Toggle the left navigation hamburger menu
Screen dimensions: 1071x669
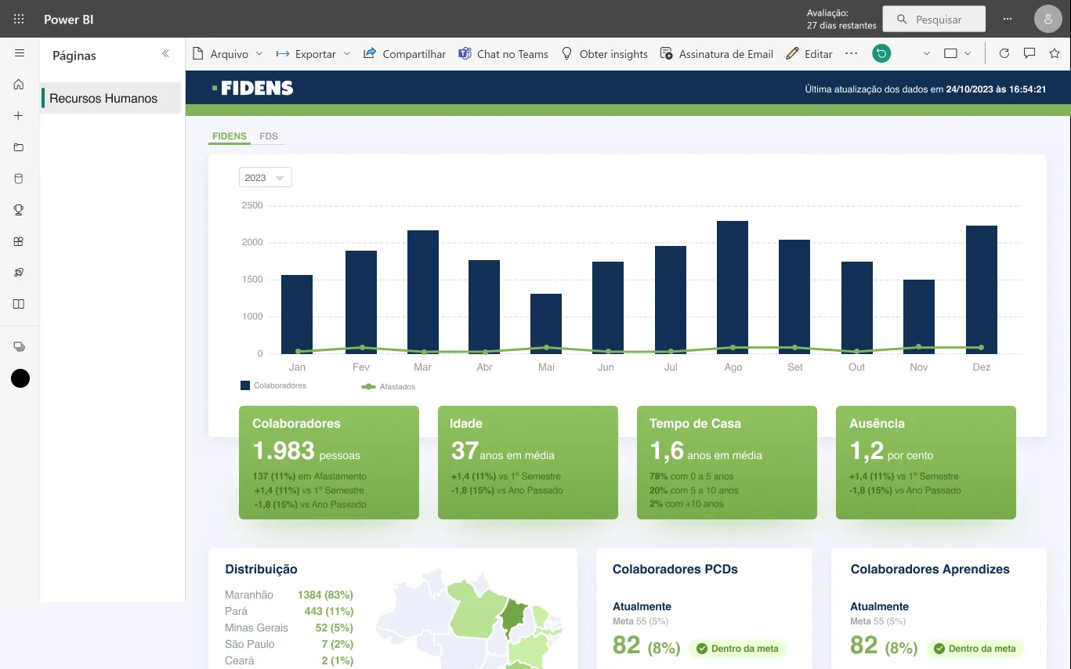point(20,53)
